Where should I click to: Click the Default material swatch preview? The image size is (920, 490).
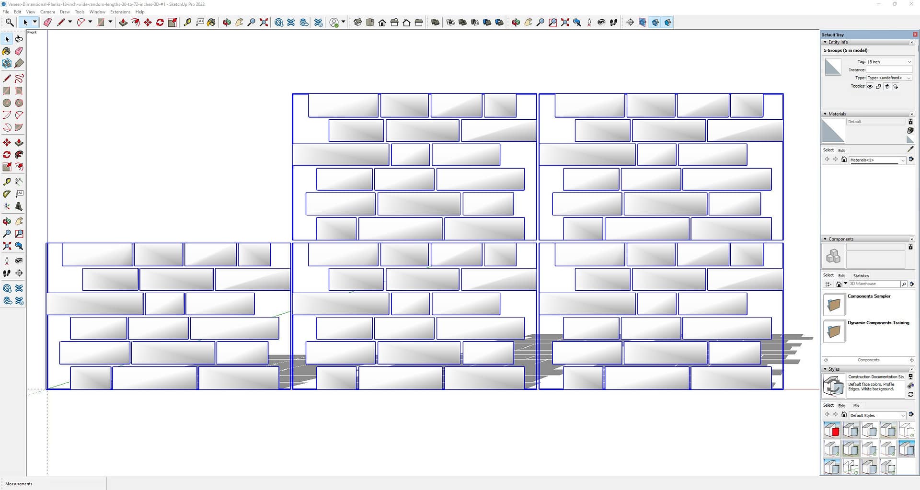click(833, 131)
